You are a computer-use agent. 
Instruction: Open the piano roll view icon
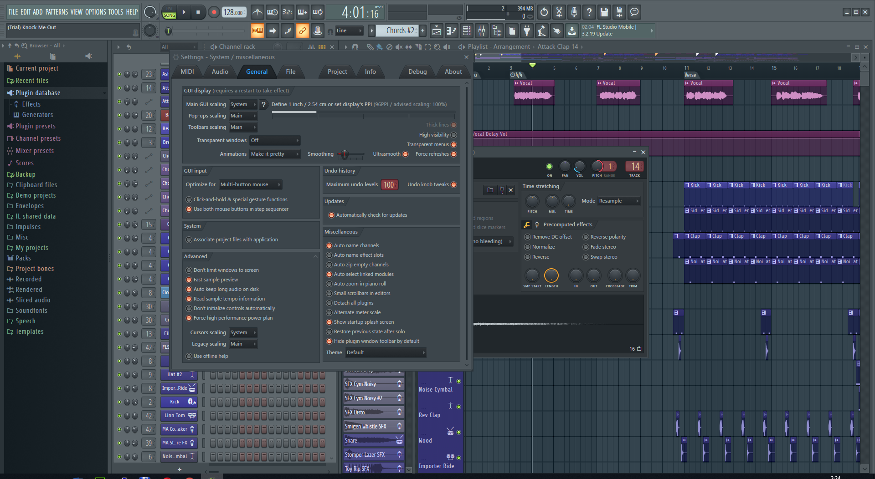[451, 31]
